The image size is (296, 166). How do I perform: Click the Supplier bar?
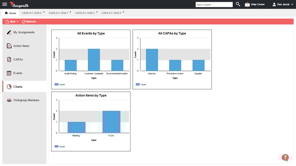pos(198,65)
